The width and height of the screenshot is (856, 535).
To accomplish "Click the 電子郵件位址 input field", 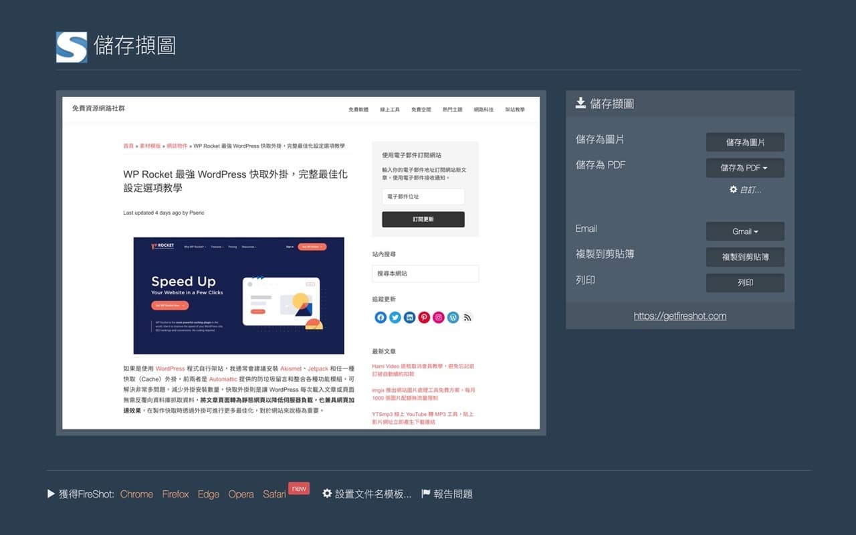I will pos(423,196).
